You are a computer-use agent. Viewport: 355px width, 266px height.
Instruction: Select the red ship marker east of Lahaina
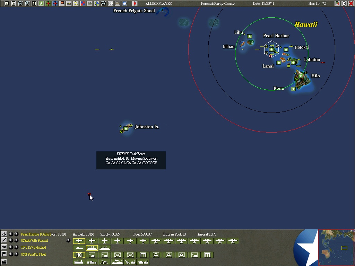323,62
